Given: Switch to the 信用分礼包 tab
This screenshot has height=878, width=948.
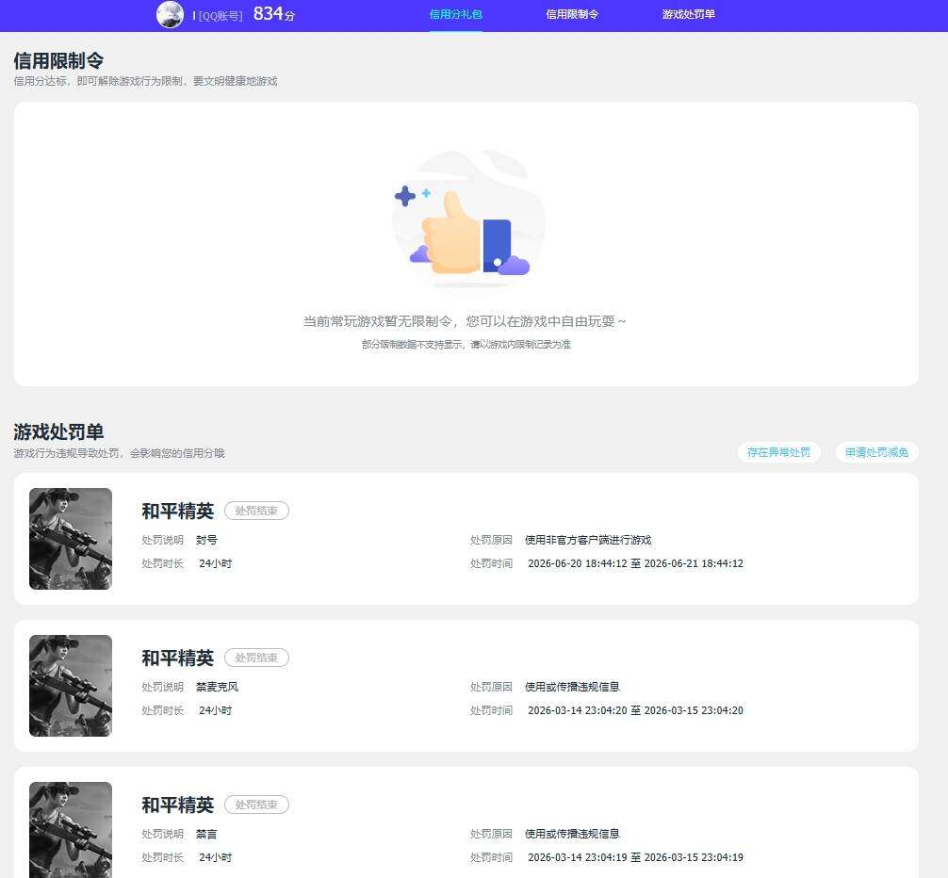Looking at the screenshot, I should pos(455,14).
